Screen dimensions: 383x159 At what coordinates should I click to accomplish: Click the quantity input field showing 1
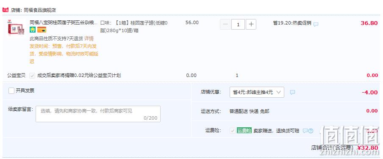coord(238,25)
